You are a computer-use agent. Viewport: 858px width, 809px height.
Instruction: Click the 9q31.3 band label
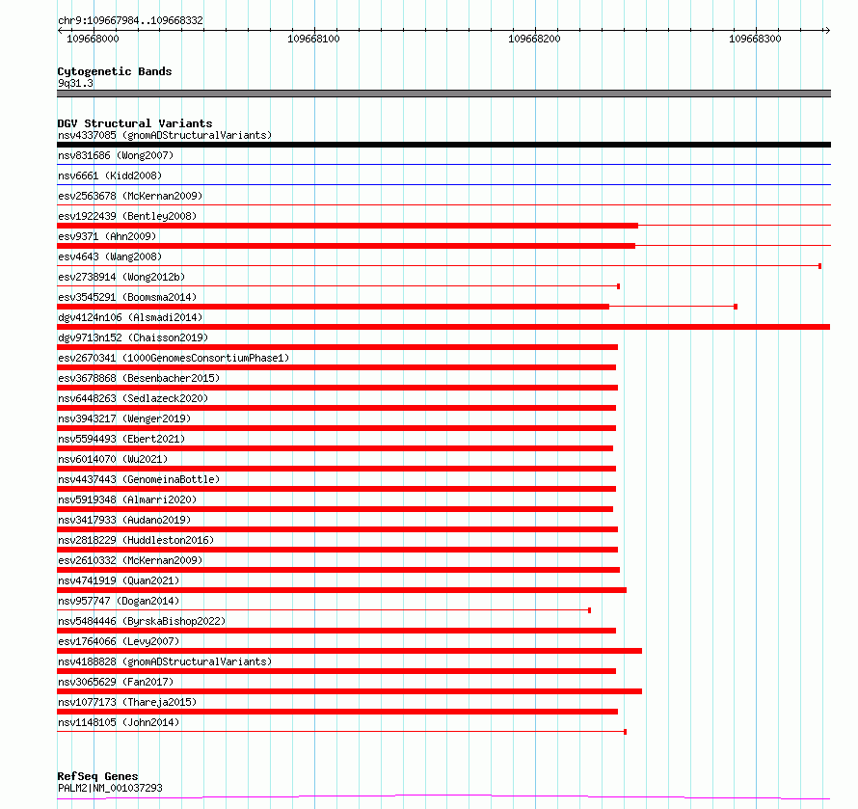[x=75, y=83]
